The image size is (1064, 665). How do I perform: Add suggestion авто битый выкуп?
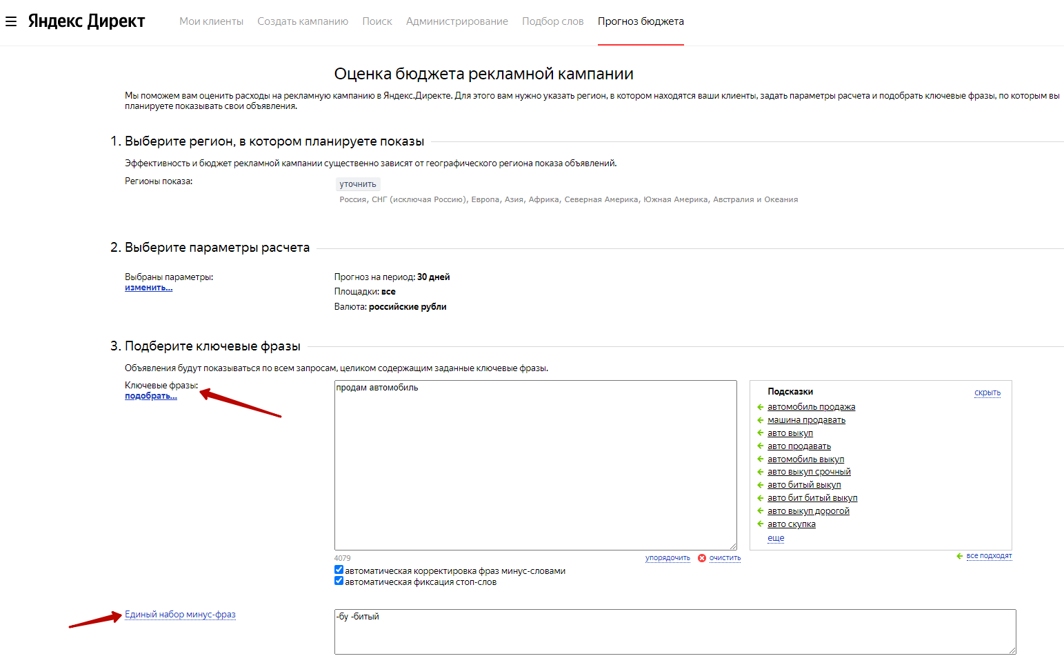[x=804, y=485]
